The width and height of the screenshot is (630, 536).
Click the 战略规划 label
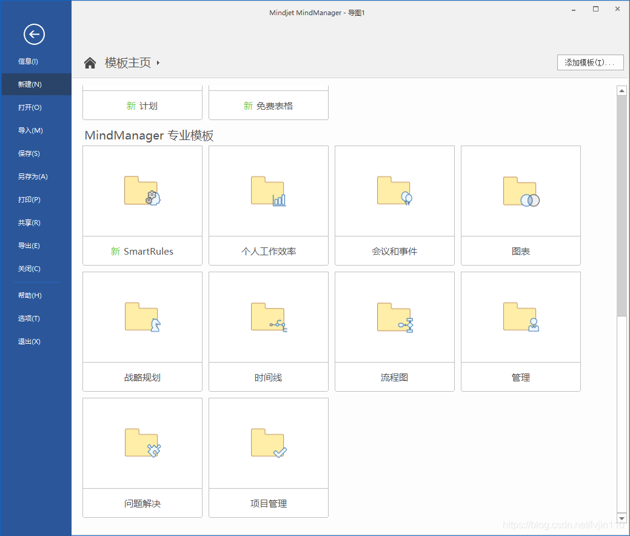pyautogui.click(x=142, y=378)
